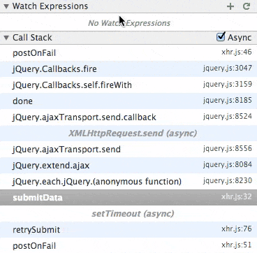Image resolution: width=257 pixels, height=253 pixels.
Task: Open source location jquery.js:8230
Action: (228, 180)
